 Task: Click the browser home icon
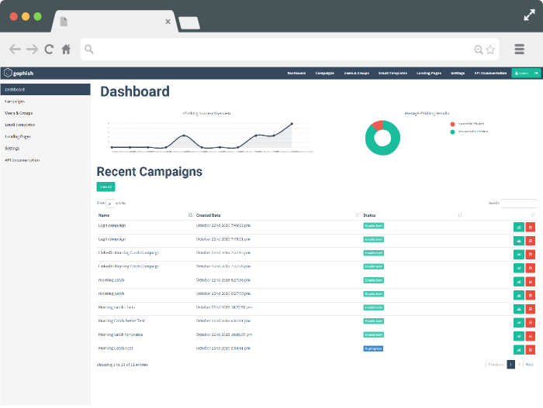67,49
